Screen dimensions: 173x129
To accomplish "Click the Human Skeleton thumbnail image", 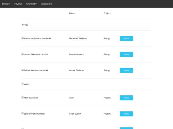I will [x=35, y=54].
